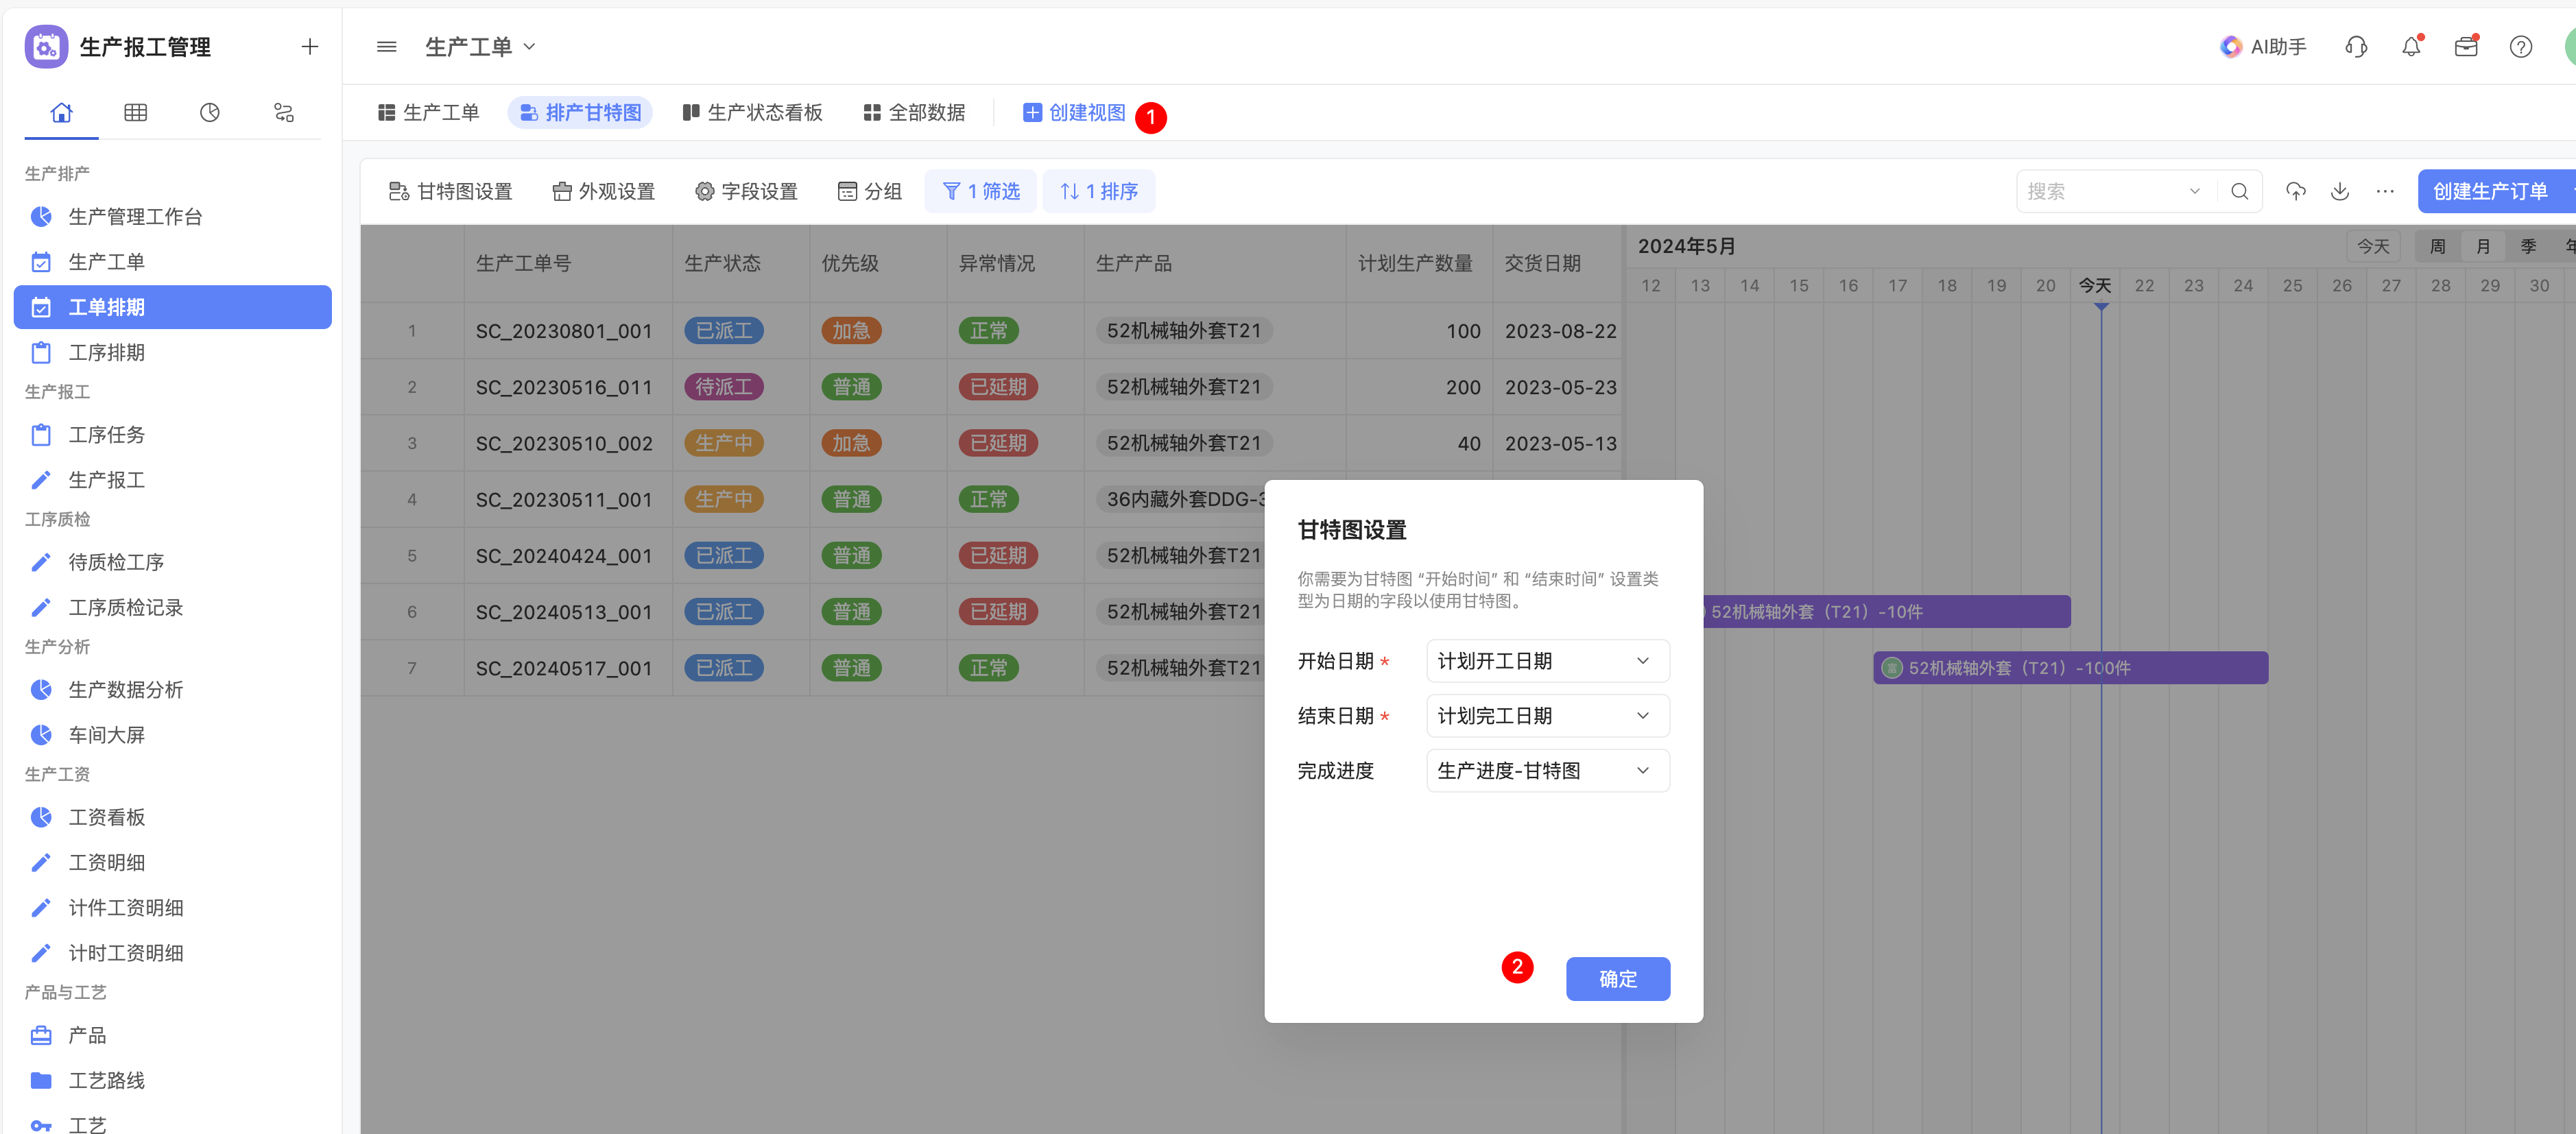The height and width of the screenshot is (1134, 2576).
Task: Open 外观设置 toolbar item
Action: click(x=604, y=191)
